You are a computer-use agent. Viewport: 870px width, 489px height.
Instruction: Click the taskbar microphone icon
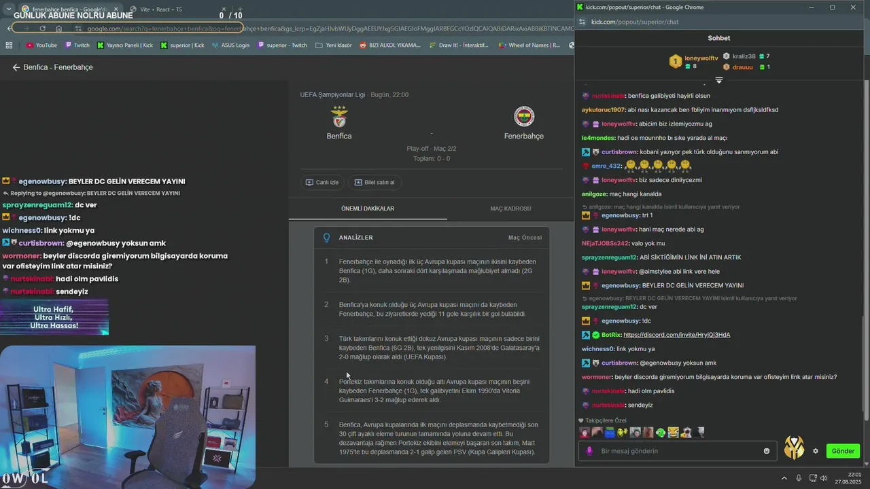(x=799, y=478)
